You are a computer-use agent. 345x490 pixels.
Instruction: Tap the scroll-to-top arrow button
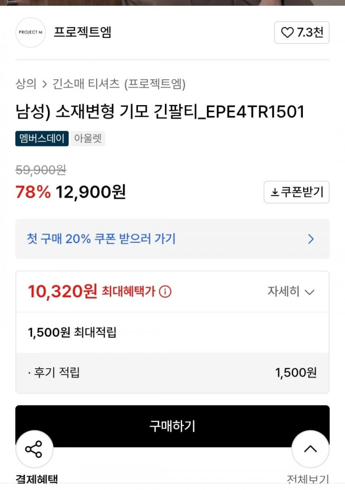click(310, 449)
